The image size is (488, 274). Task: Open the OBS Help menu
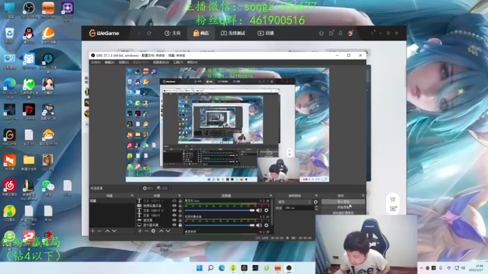pos(192,63)
